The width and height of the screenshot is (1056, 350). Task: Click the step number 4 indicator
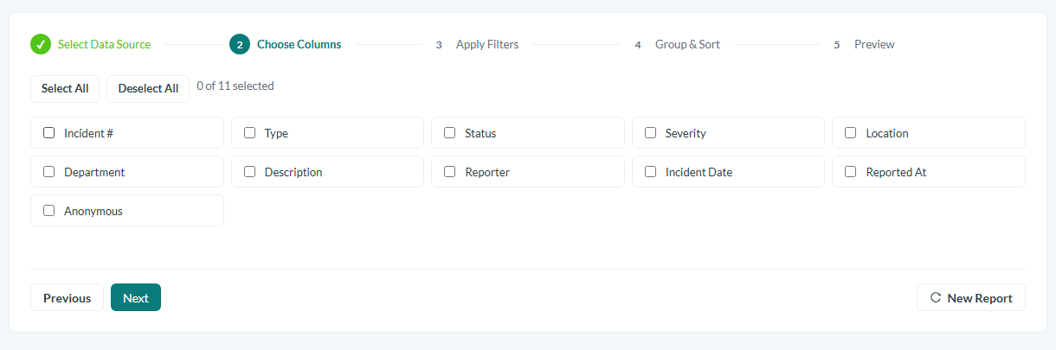coord(638,44)
